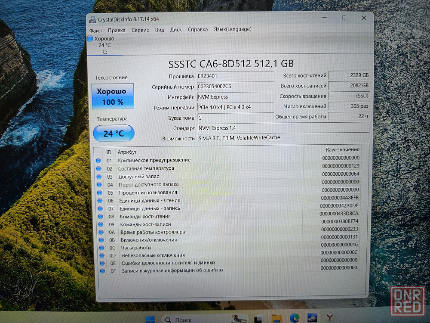Click the Режим передачи PCIe 4.0 x4 field
The height and width of the screenshot is (323, 430).
click(235, 107)
